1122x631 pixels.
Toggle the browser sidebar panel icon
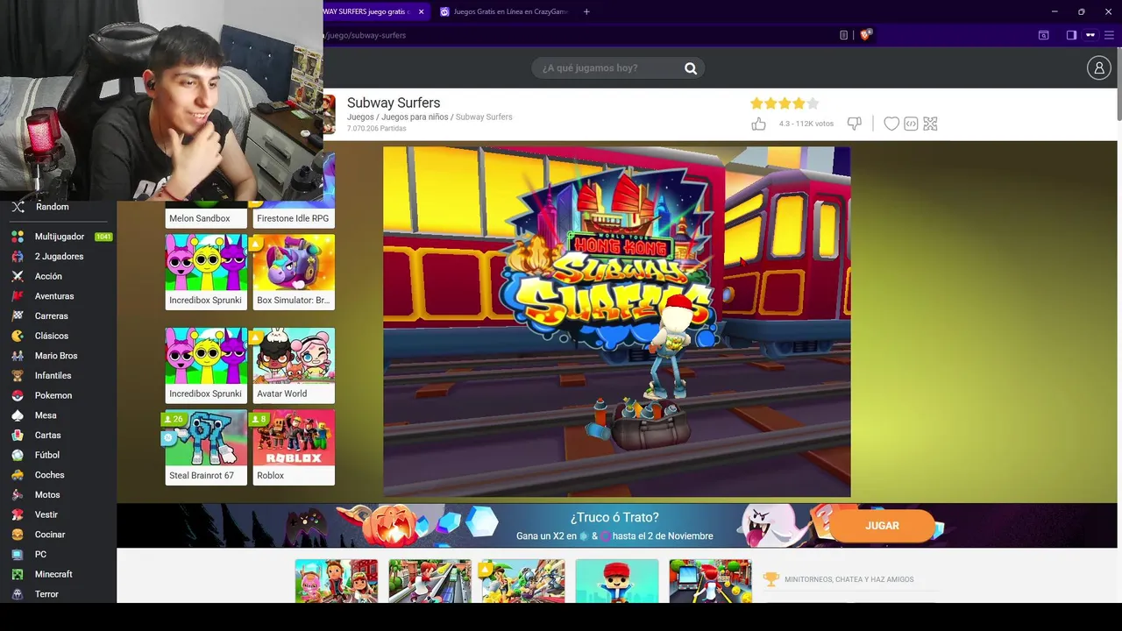[1071, 35]
